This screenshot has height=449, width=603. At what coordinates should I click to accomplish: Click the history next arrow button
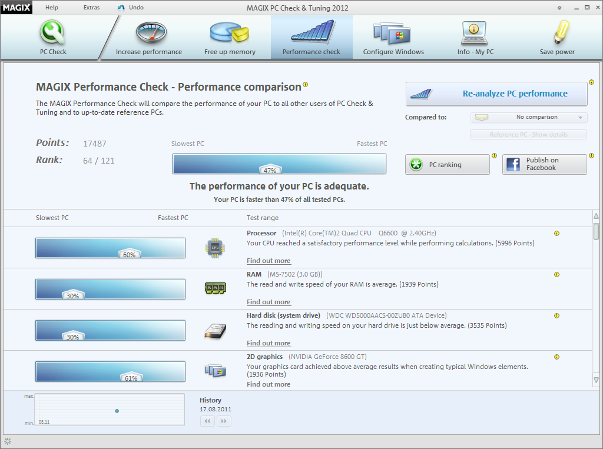tap(224, 421)
